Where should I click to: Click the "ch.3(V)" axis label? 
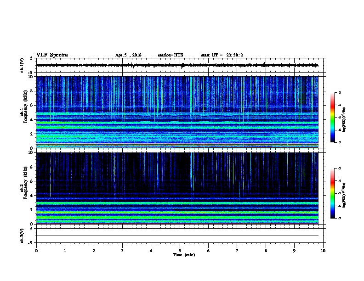[22, 236]
